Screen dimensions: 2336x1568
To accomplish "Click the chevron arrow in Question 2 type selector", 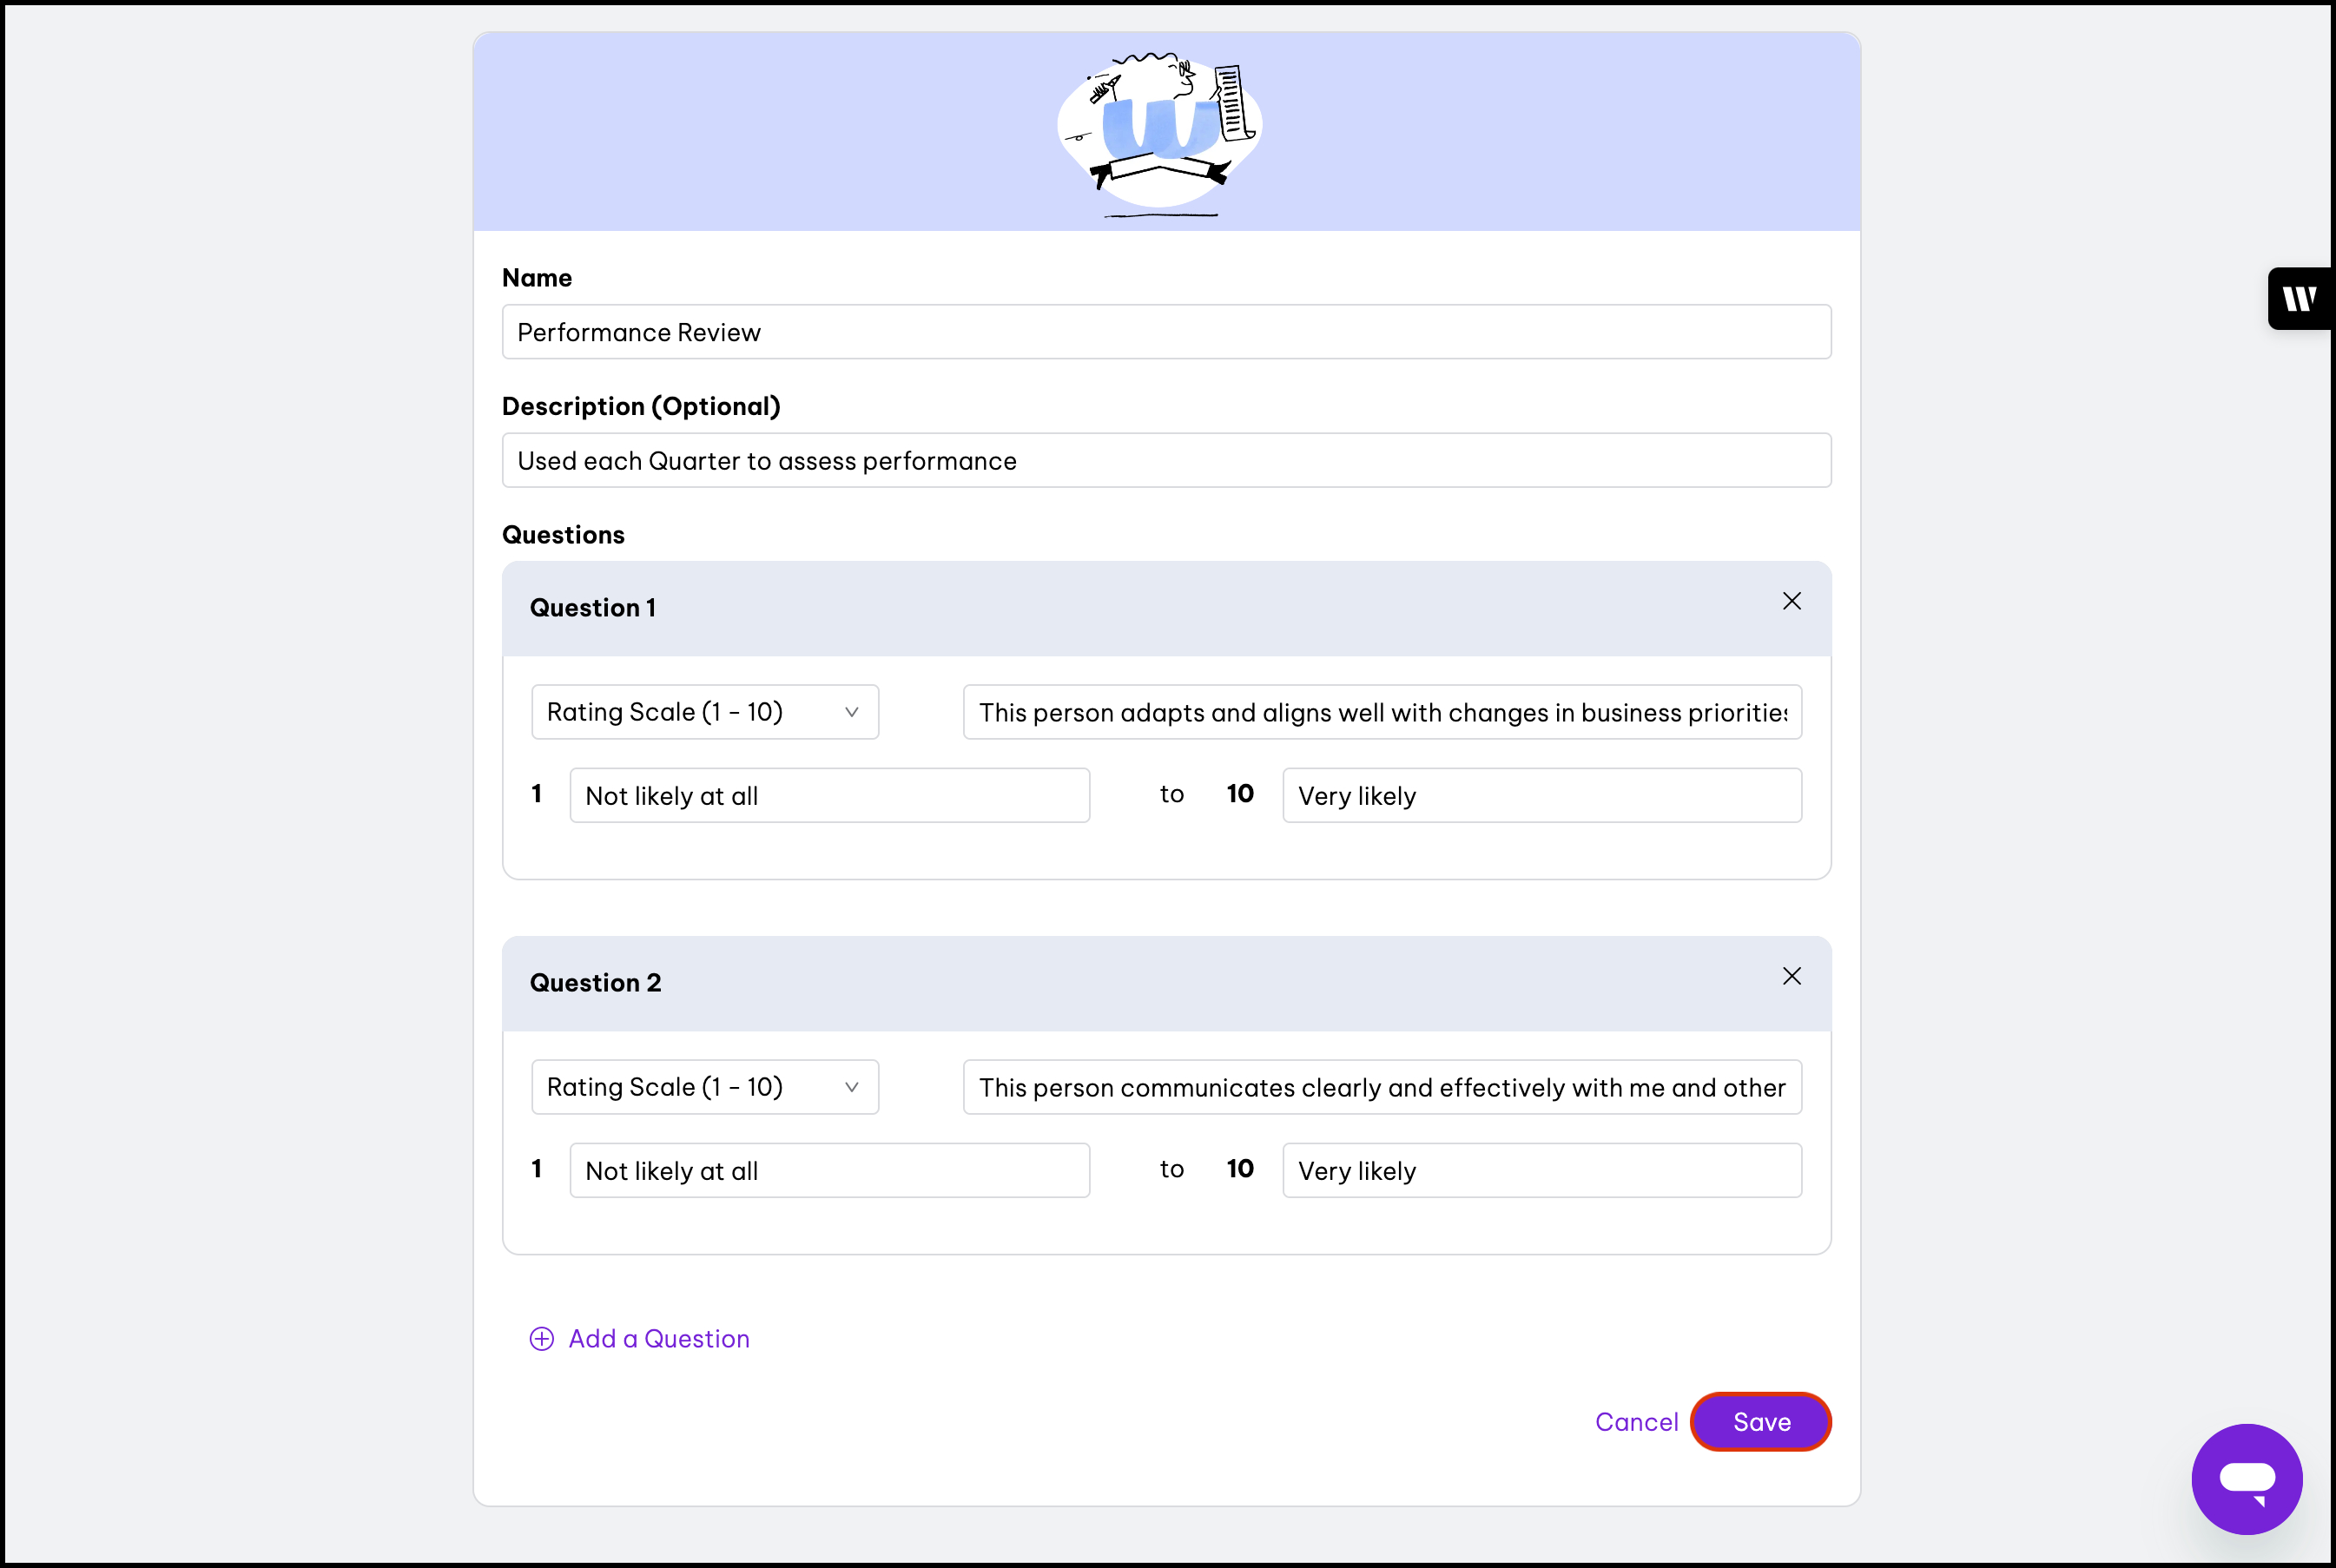I will point(851,1087).
